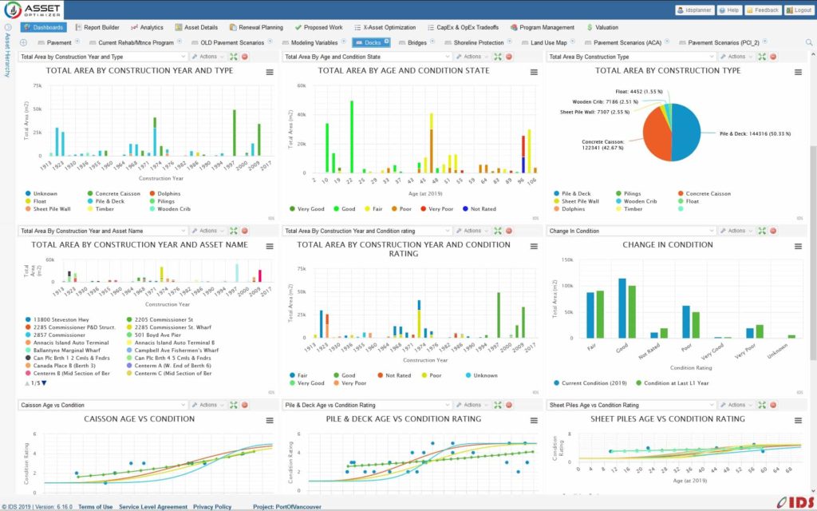This screenshot has width=817, height=511.
Task: Click the search magnifier icon at tab row end
Action: [x=808, y=42]
